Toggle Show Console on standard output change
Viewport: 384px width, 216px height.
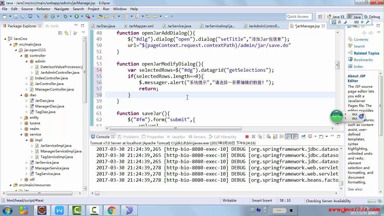pos(288,137)
